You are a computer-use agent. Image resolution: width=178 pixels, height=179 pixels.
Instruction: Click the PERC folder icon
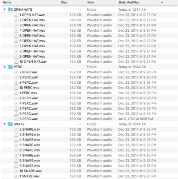click(10, 67)
